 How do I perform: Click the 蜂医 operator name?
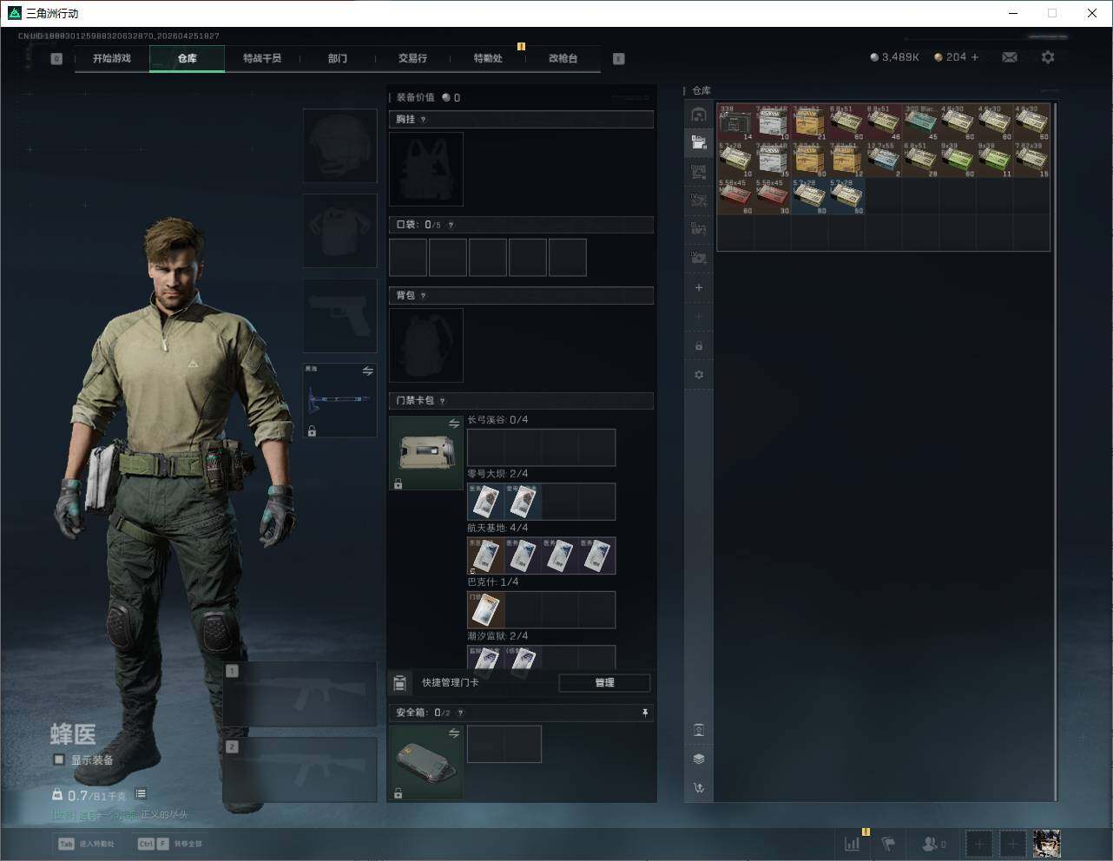tap(73, 734)
